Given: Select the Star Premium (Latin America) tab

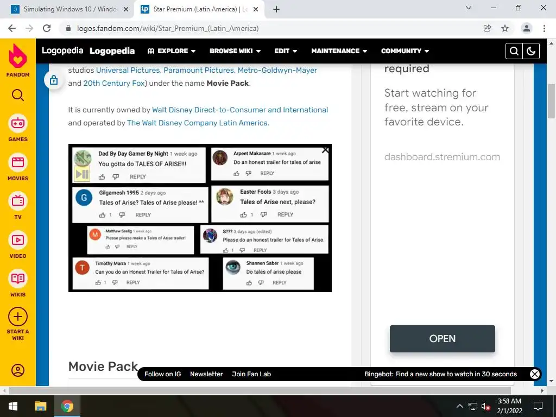Looking at the screenshot, I should click(x=199, y=9).
